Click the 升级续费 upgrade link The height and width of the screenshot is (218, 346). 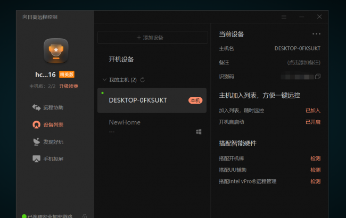pyautogui.click(x=69, y=86)
